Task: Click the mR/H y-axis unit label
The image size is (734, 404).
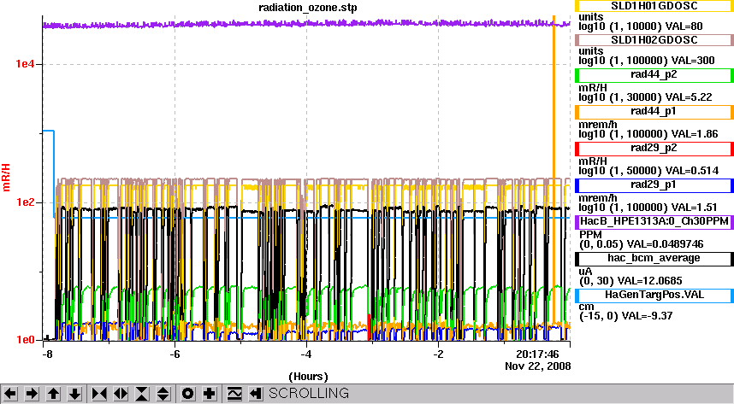Action: pos(6,178)
